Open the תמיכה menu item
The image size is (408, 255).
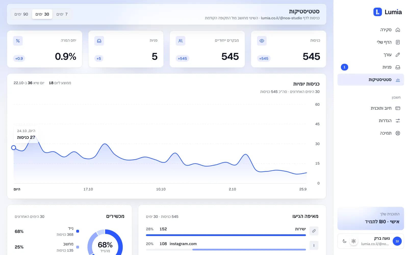pos(371,133)
